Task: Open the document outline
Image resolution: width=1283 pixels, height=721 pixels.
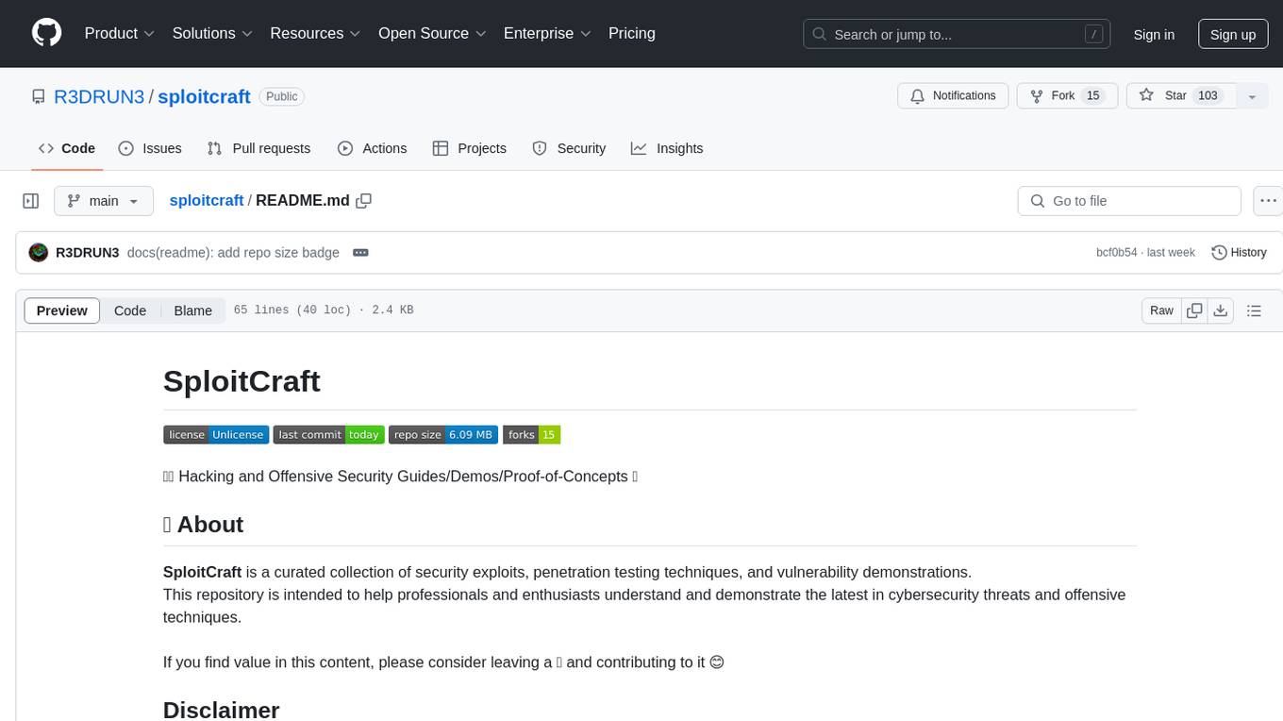Action: (1254, 310)
